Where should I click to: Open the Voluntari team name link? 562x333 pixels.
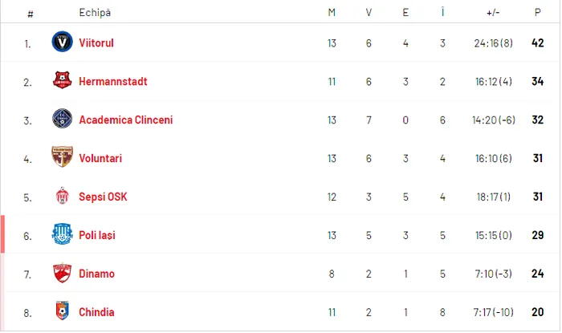(x=100, y=158)
